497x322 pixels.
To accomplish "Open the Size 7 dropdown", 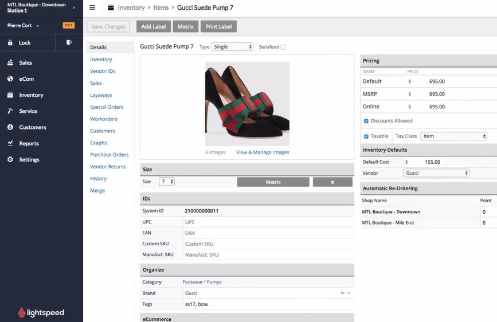I will coord(167,182).
